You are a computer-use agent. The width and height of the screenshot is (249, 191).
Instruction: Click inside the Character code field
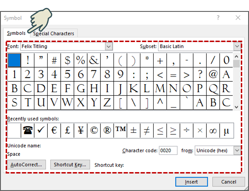[x=168, y=151]
